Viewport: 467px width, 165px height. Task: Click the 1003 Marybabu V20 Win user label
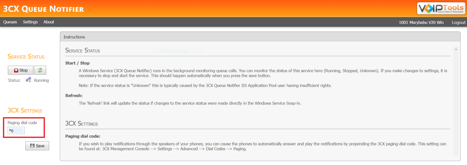pyautogui.click(x=421, y=22)
